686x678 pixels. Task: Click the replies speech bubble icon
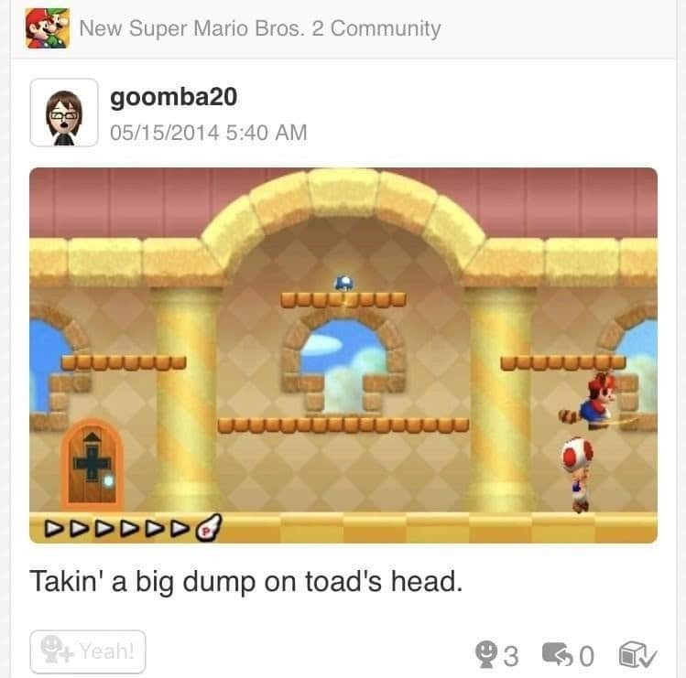558,654
